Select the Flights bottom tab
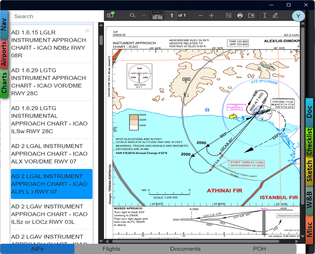Image resolution: width=315 pixels, height=254 pixels. (111, 249)
